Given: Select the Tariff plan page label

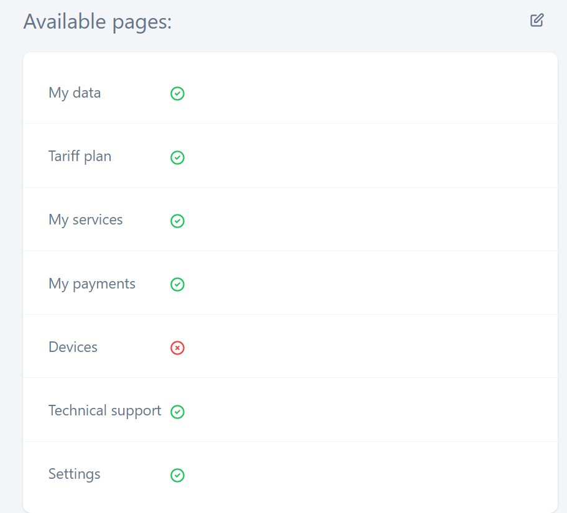Looking at the screenshot, I should (x=80, y=156).
